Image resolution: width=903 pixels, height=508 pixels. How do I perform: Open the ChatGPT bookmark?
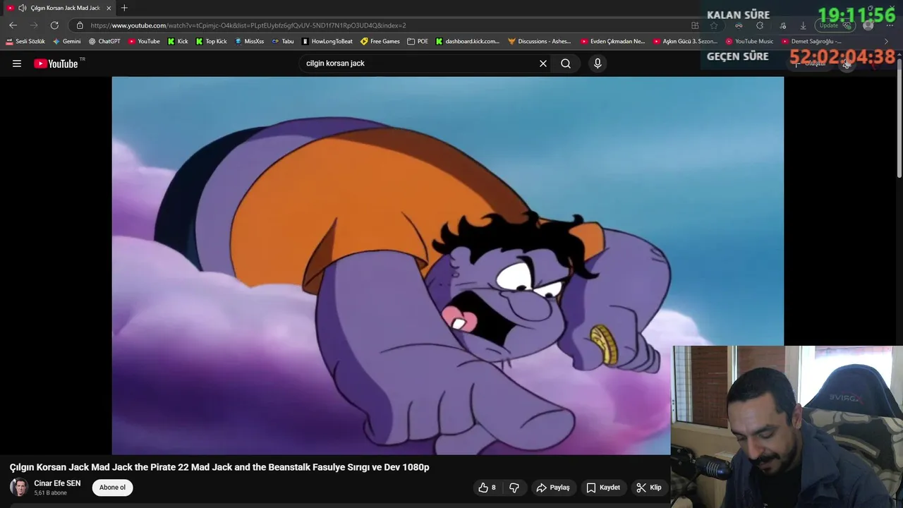104,42
